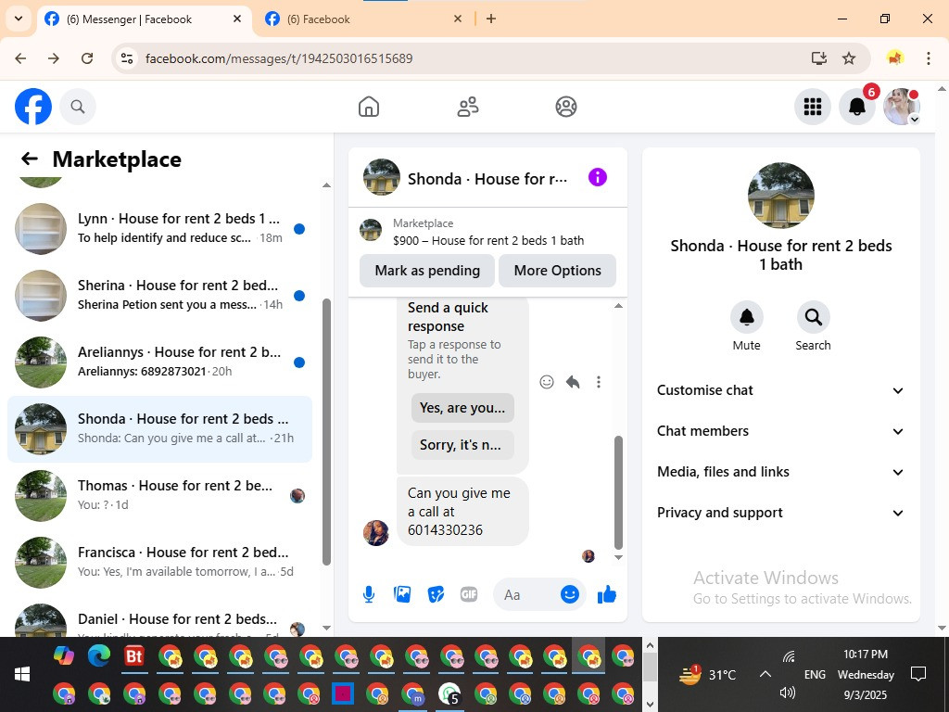This screenshot has width=949, height=712.
Task: Switch to the (6) Facebook tab
Action: 363,19
